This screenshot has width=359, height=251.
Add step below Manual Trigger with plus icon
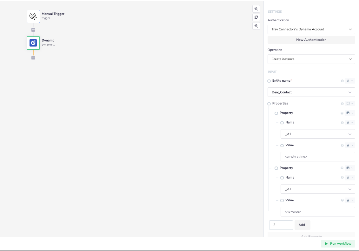point(33,30)
